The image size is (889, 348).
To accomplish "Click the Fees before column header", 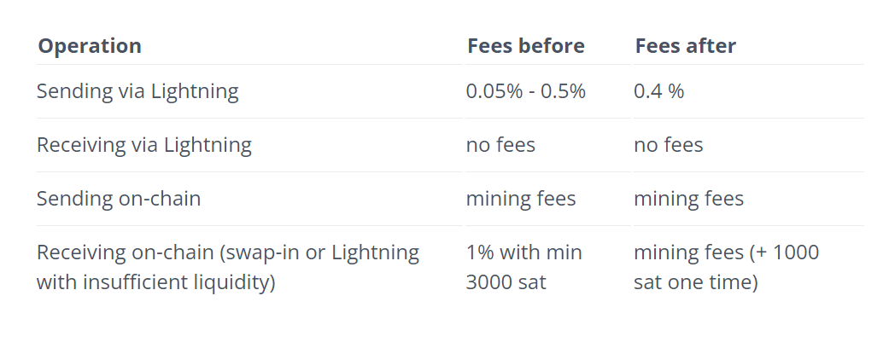I will 525,46.
